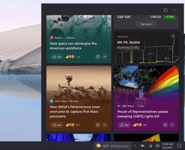Image resolution: width=185 pixels, height=150 pixels.
Task: Click the 1.3k reaction count
Action: coord(78,57)
